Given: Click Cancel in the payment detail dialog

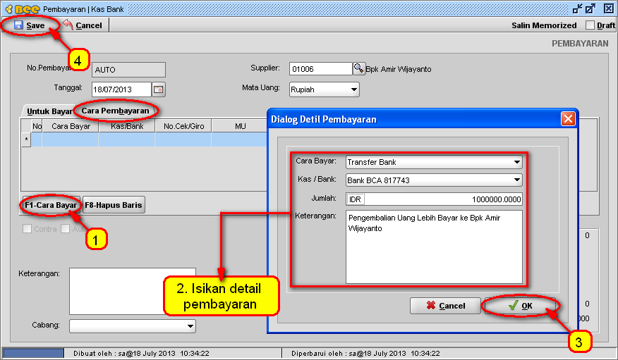Looking at the screenshot, I should [445, 306].
